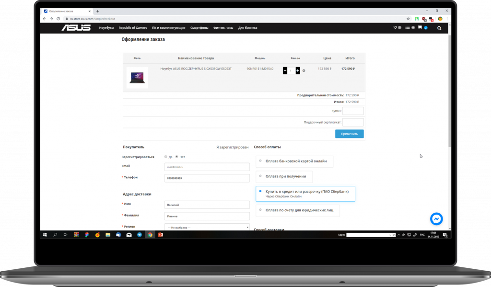Remove the laptop from the order
This screenshot has width=491, height=287.
pos(304,71)
